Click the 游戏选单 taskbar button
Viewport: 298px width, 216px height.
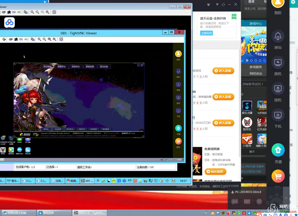click(x=54, y=213)
